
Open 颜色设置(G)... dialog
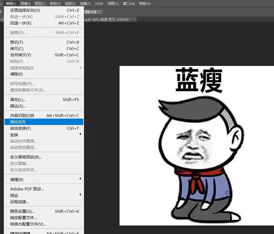[44, 211]
